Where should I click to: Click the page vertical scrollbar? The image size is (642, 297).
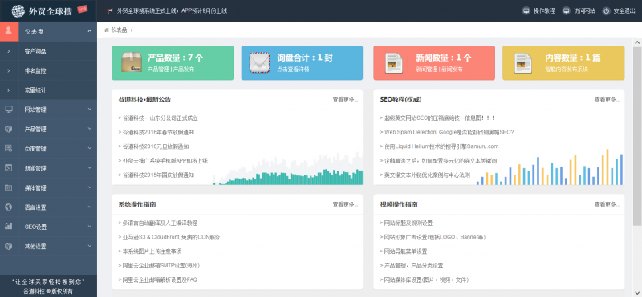pyautogui.click(x=637, y=134)
